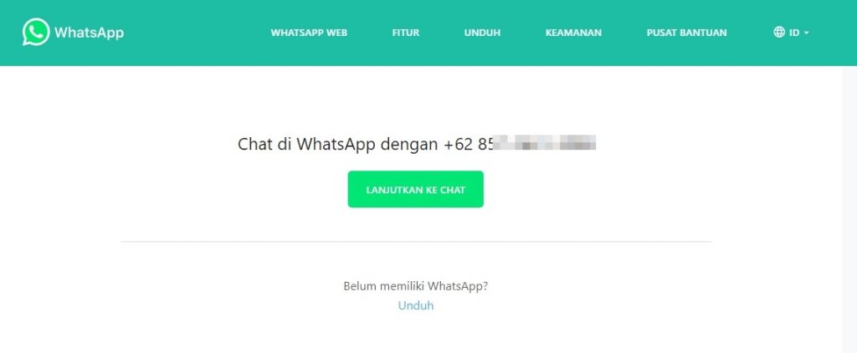Click the 'Chat di WhatsApp dengan' heading

click(338, 144)
